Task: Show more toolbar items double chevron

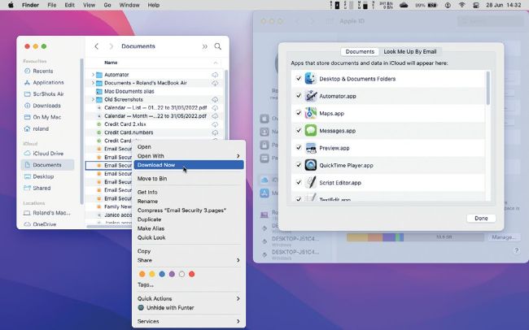Action: point(205,46)
